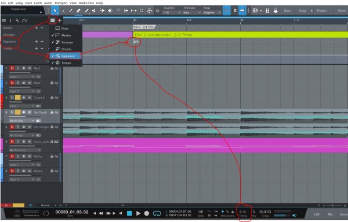Click the download arrow icon in toolbar
Screen dimensions: 348x222
click(275, 10)
